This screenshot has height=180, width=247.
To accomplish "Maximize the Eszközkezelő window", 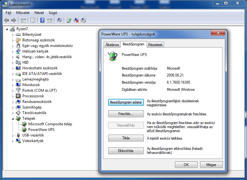I will click(x=226, y=3).
